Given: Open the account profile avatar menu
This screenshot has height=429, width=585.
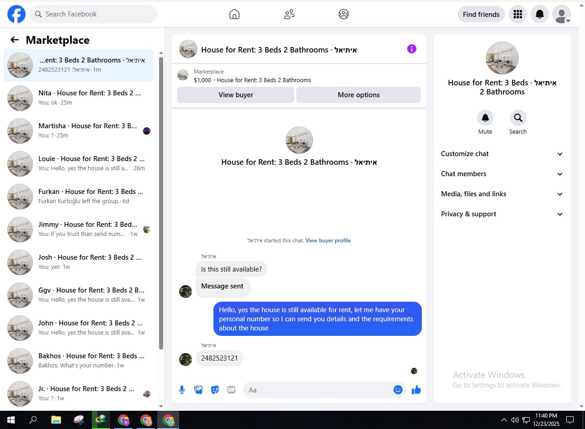Looking at the screenshot, I should coord(562,14).
